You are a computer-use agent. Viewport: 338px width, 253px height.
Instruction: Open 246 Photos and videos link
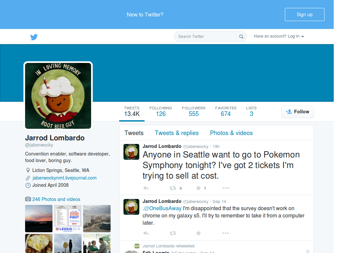pyautogui.click(x=56, y=199)
